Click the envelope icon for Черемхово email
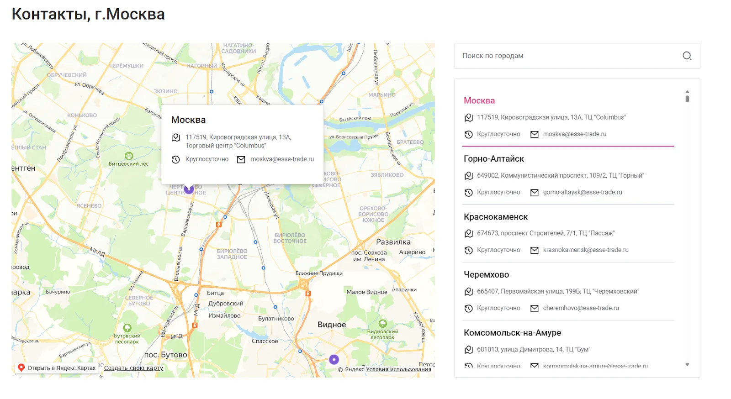The width and height of the screenshot is (731, 399). (x=534, y=308)
